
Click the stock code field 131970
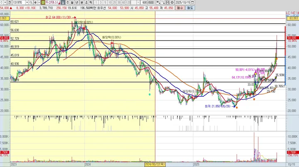pos(19,2)
